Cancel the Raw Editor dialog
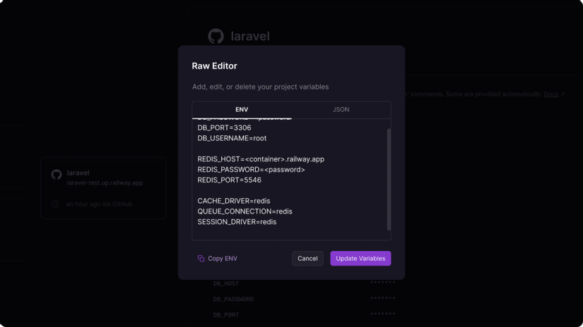Image resolution: width=583 pixels, height=327 pixels. pyautogui.click(x=307, y=259)
